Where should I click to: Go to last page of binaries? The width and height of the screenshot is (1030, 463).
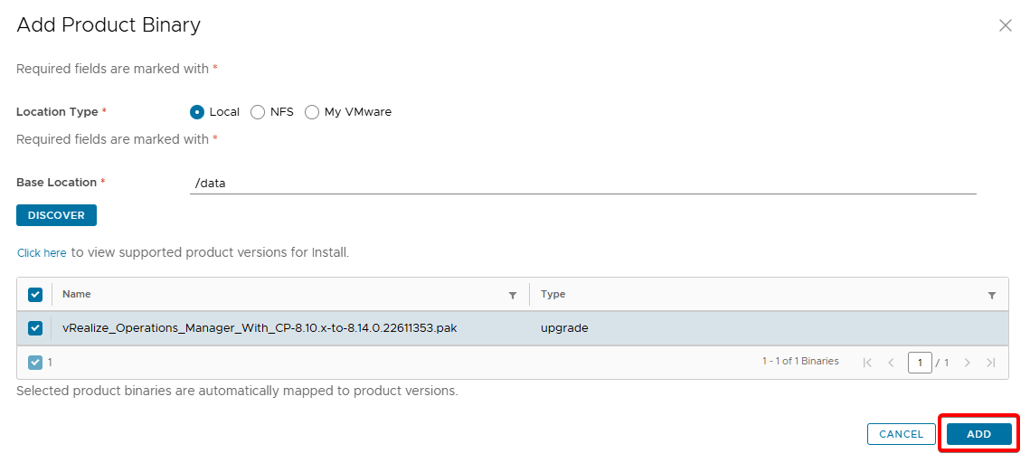tap(990, 363)
